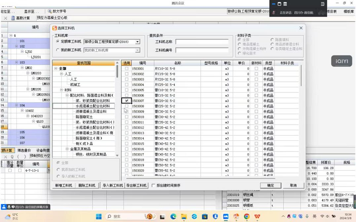Open the 部颁公路工程预算定额(2018) dropdown in dialog
The image size is (356, 222).
[x=138, y=42]
